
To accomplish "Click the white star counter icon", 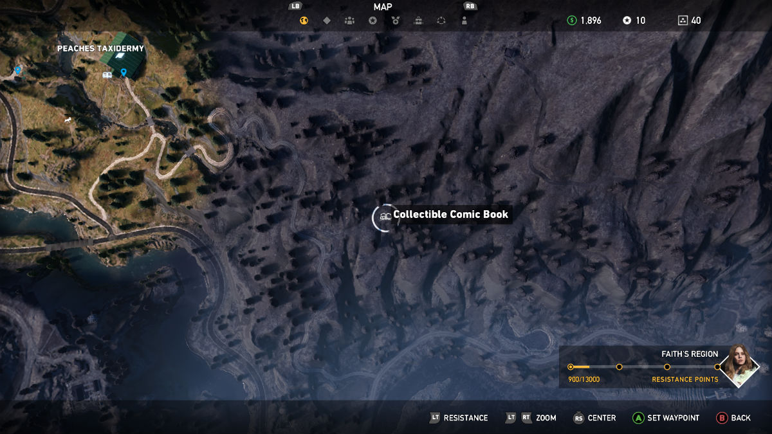I will [627, 21].
